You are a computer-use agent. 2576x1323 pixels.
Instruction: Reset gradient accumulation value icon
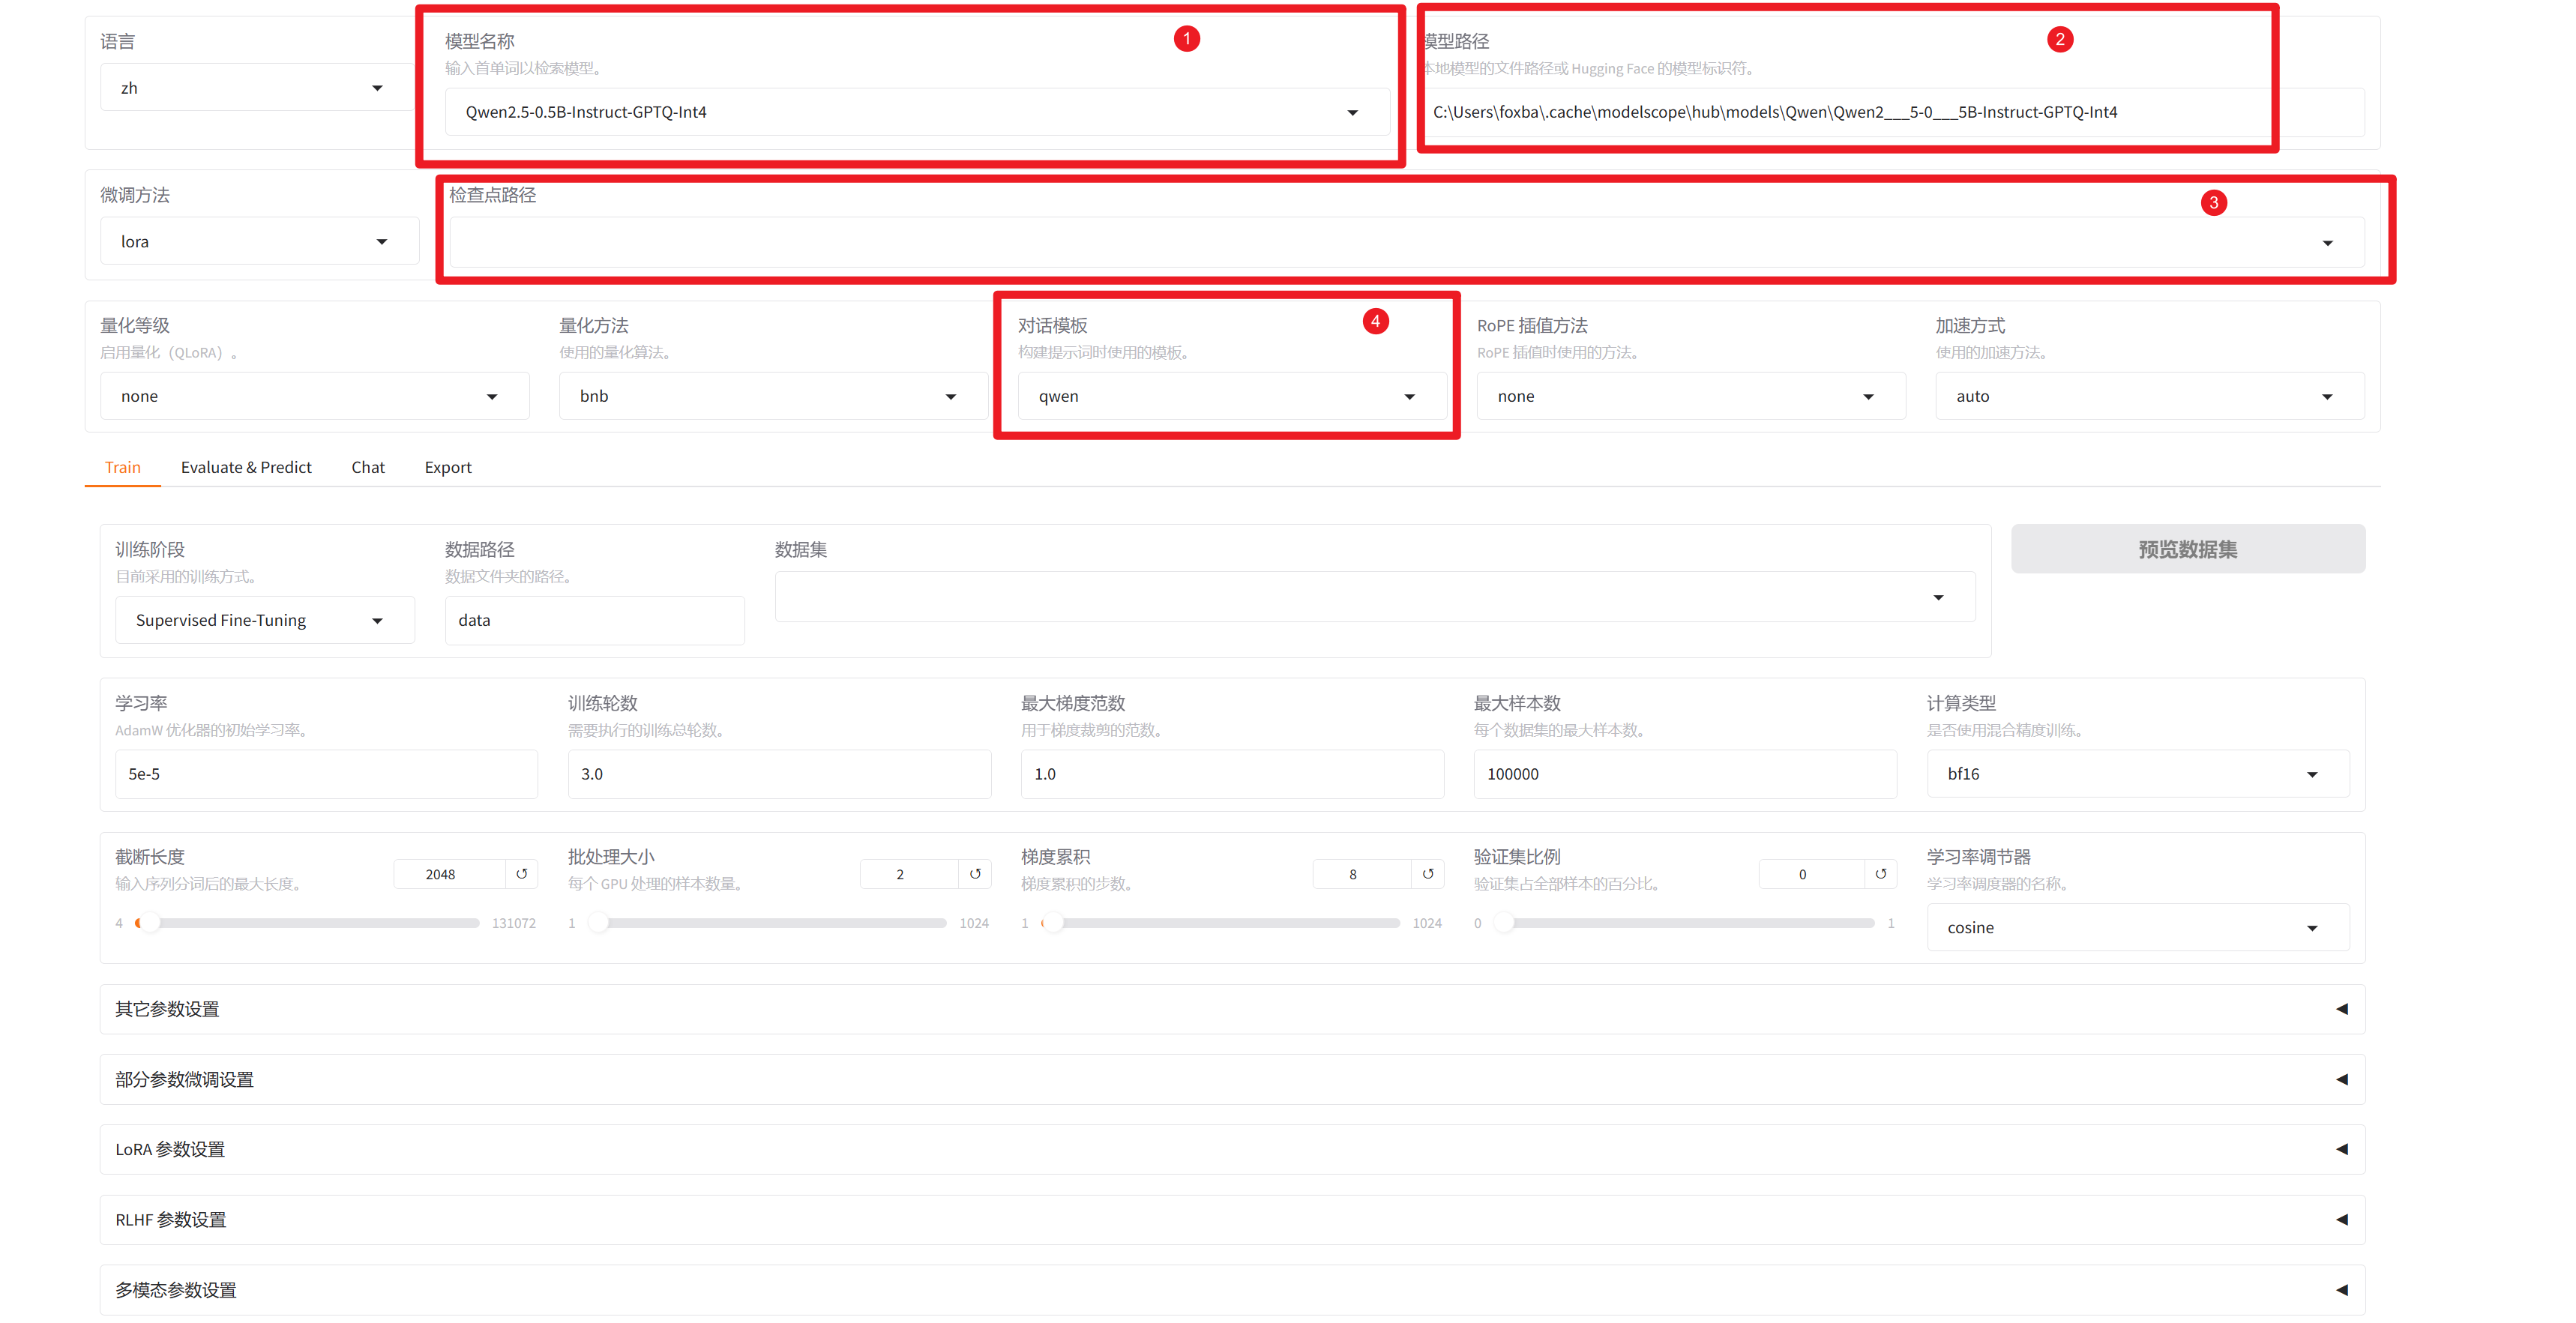(1427, 874)
